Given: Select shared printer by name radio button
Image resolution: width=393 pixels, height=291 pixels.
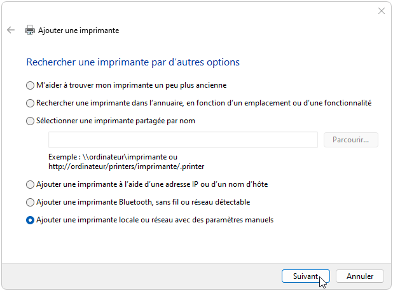Looking at the screenshot, I should coord(30,121).
